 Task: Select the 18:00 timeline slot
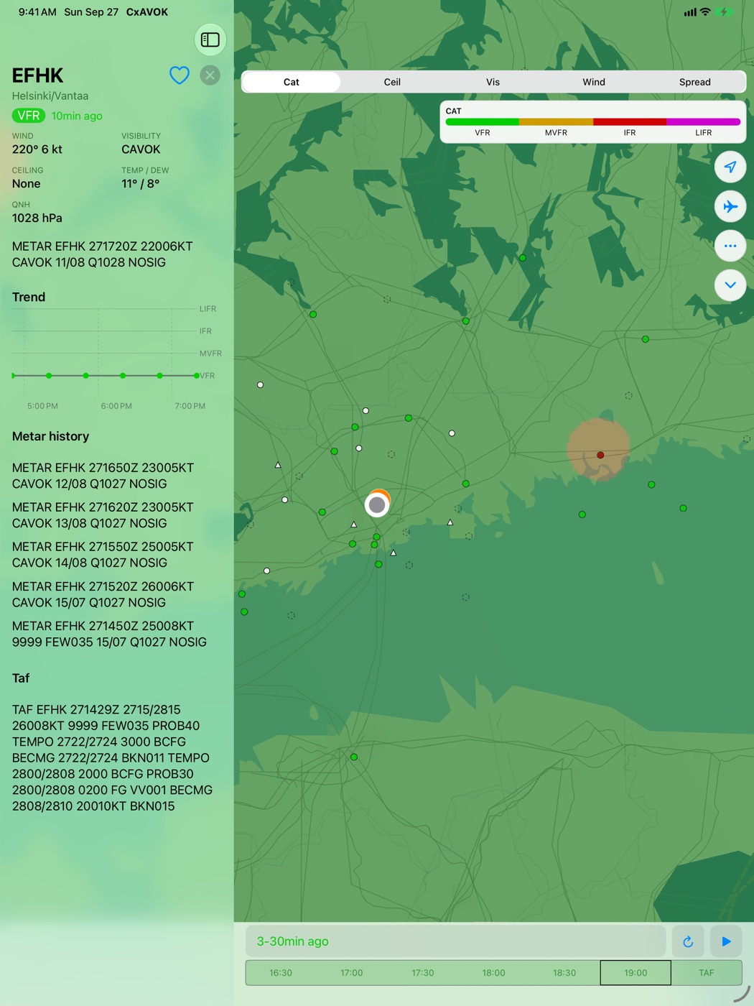coord(493,973)
